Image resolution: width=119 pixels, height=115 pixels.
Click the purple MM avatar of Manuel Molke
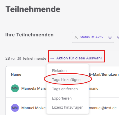tap(15, 108)
